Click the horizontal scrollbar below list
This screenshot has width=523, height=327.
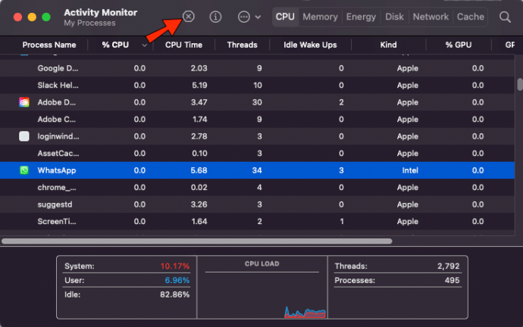tap(197, 241)
